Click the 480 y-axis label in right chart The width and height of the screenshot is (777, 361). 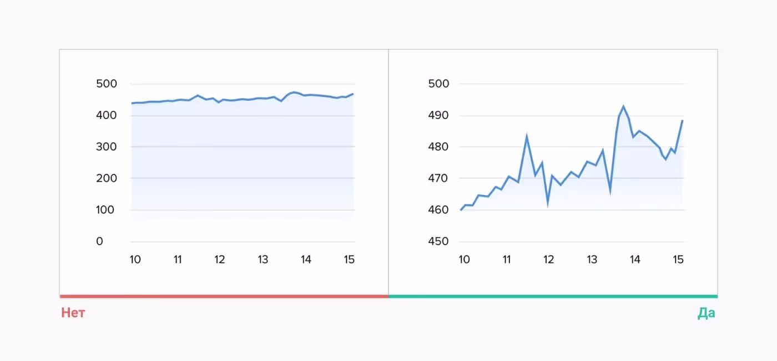(438, 147)
